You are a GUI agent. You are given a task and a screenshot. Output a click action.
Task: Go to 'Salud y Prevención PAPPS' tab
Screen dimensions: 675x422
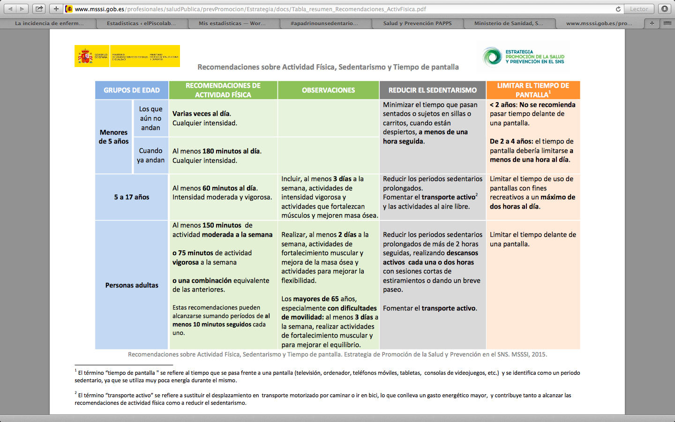(x=417, y=23)
